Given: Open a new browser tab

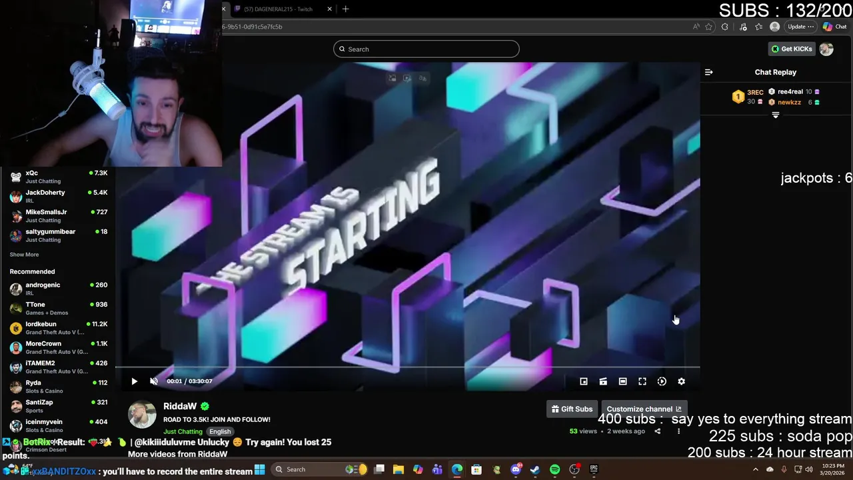Looking at the screenshot, I should click(x=345, y=9).
